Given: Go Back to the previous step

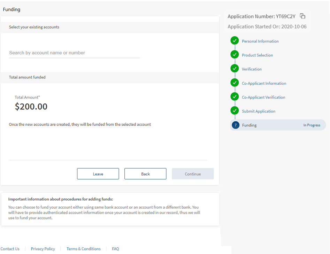Looking at the screenshot, I should click(145, 174).
